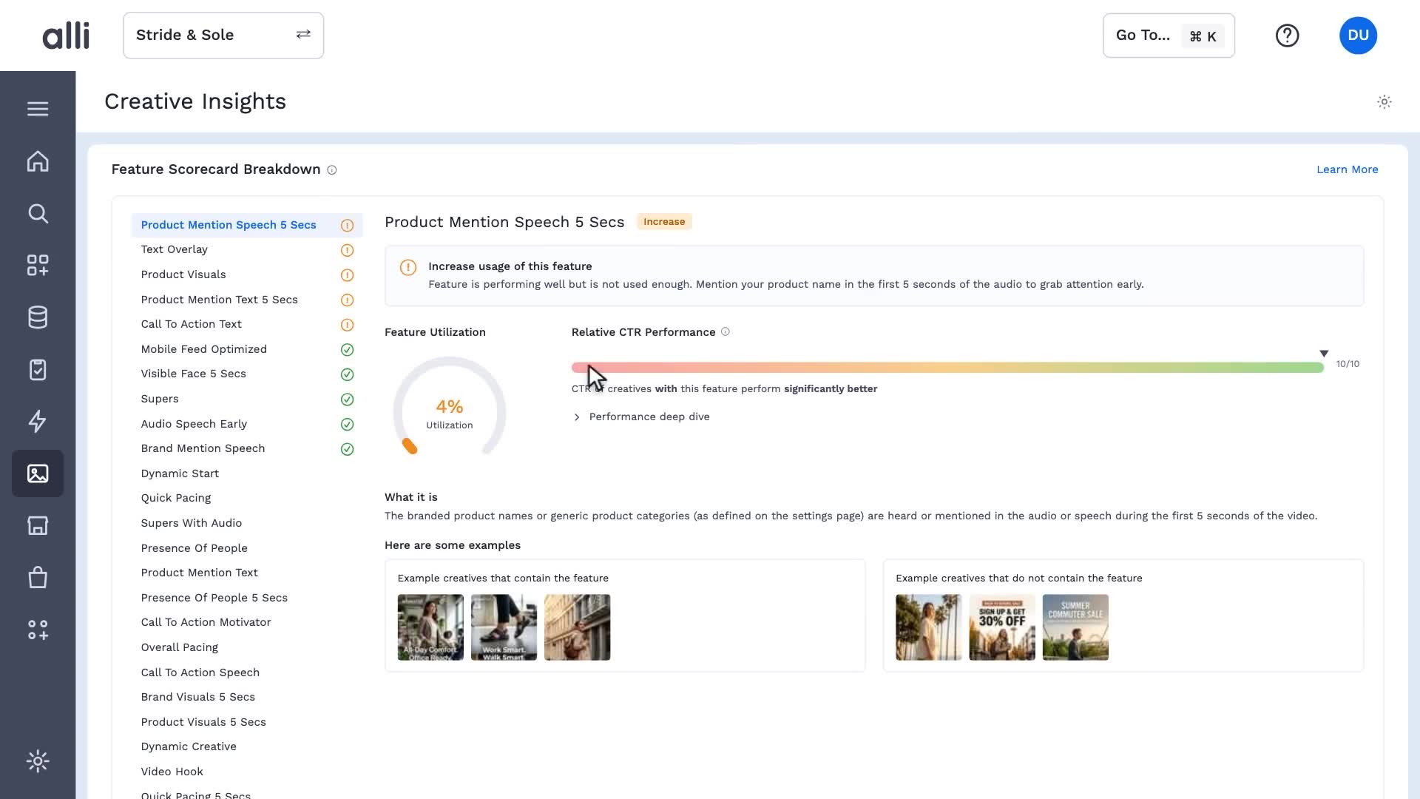Select Product Mention Text 5 Secs feature
Image resolution: width=1420 pixels, height=799 pixels.
220,300
